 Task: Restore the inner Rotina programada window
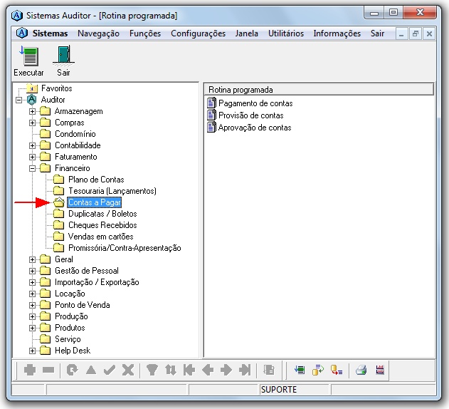(x=416, y=33)
